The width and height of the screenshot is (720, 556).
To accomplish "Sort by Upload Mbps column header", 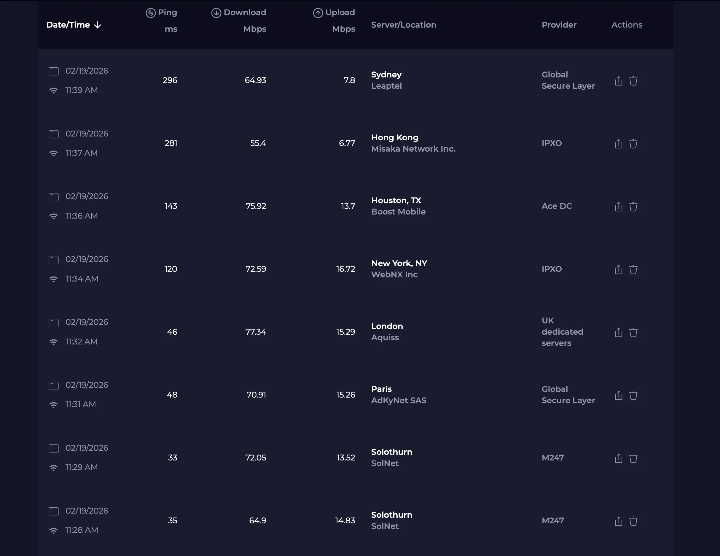I will pos(340,12).
